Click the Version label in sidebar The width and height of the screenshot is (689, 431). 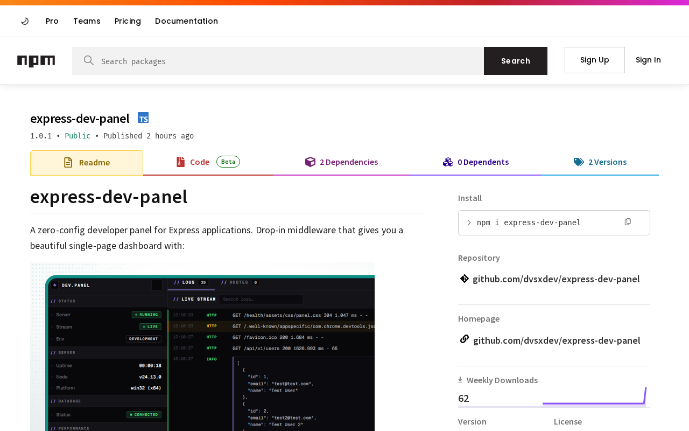[x=472, y=421]
